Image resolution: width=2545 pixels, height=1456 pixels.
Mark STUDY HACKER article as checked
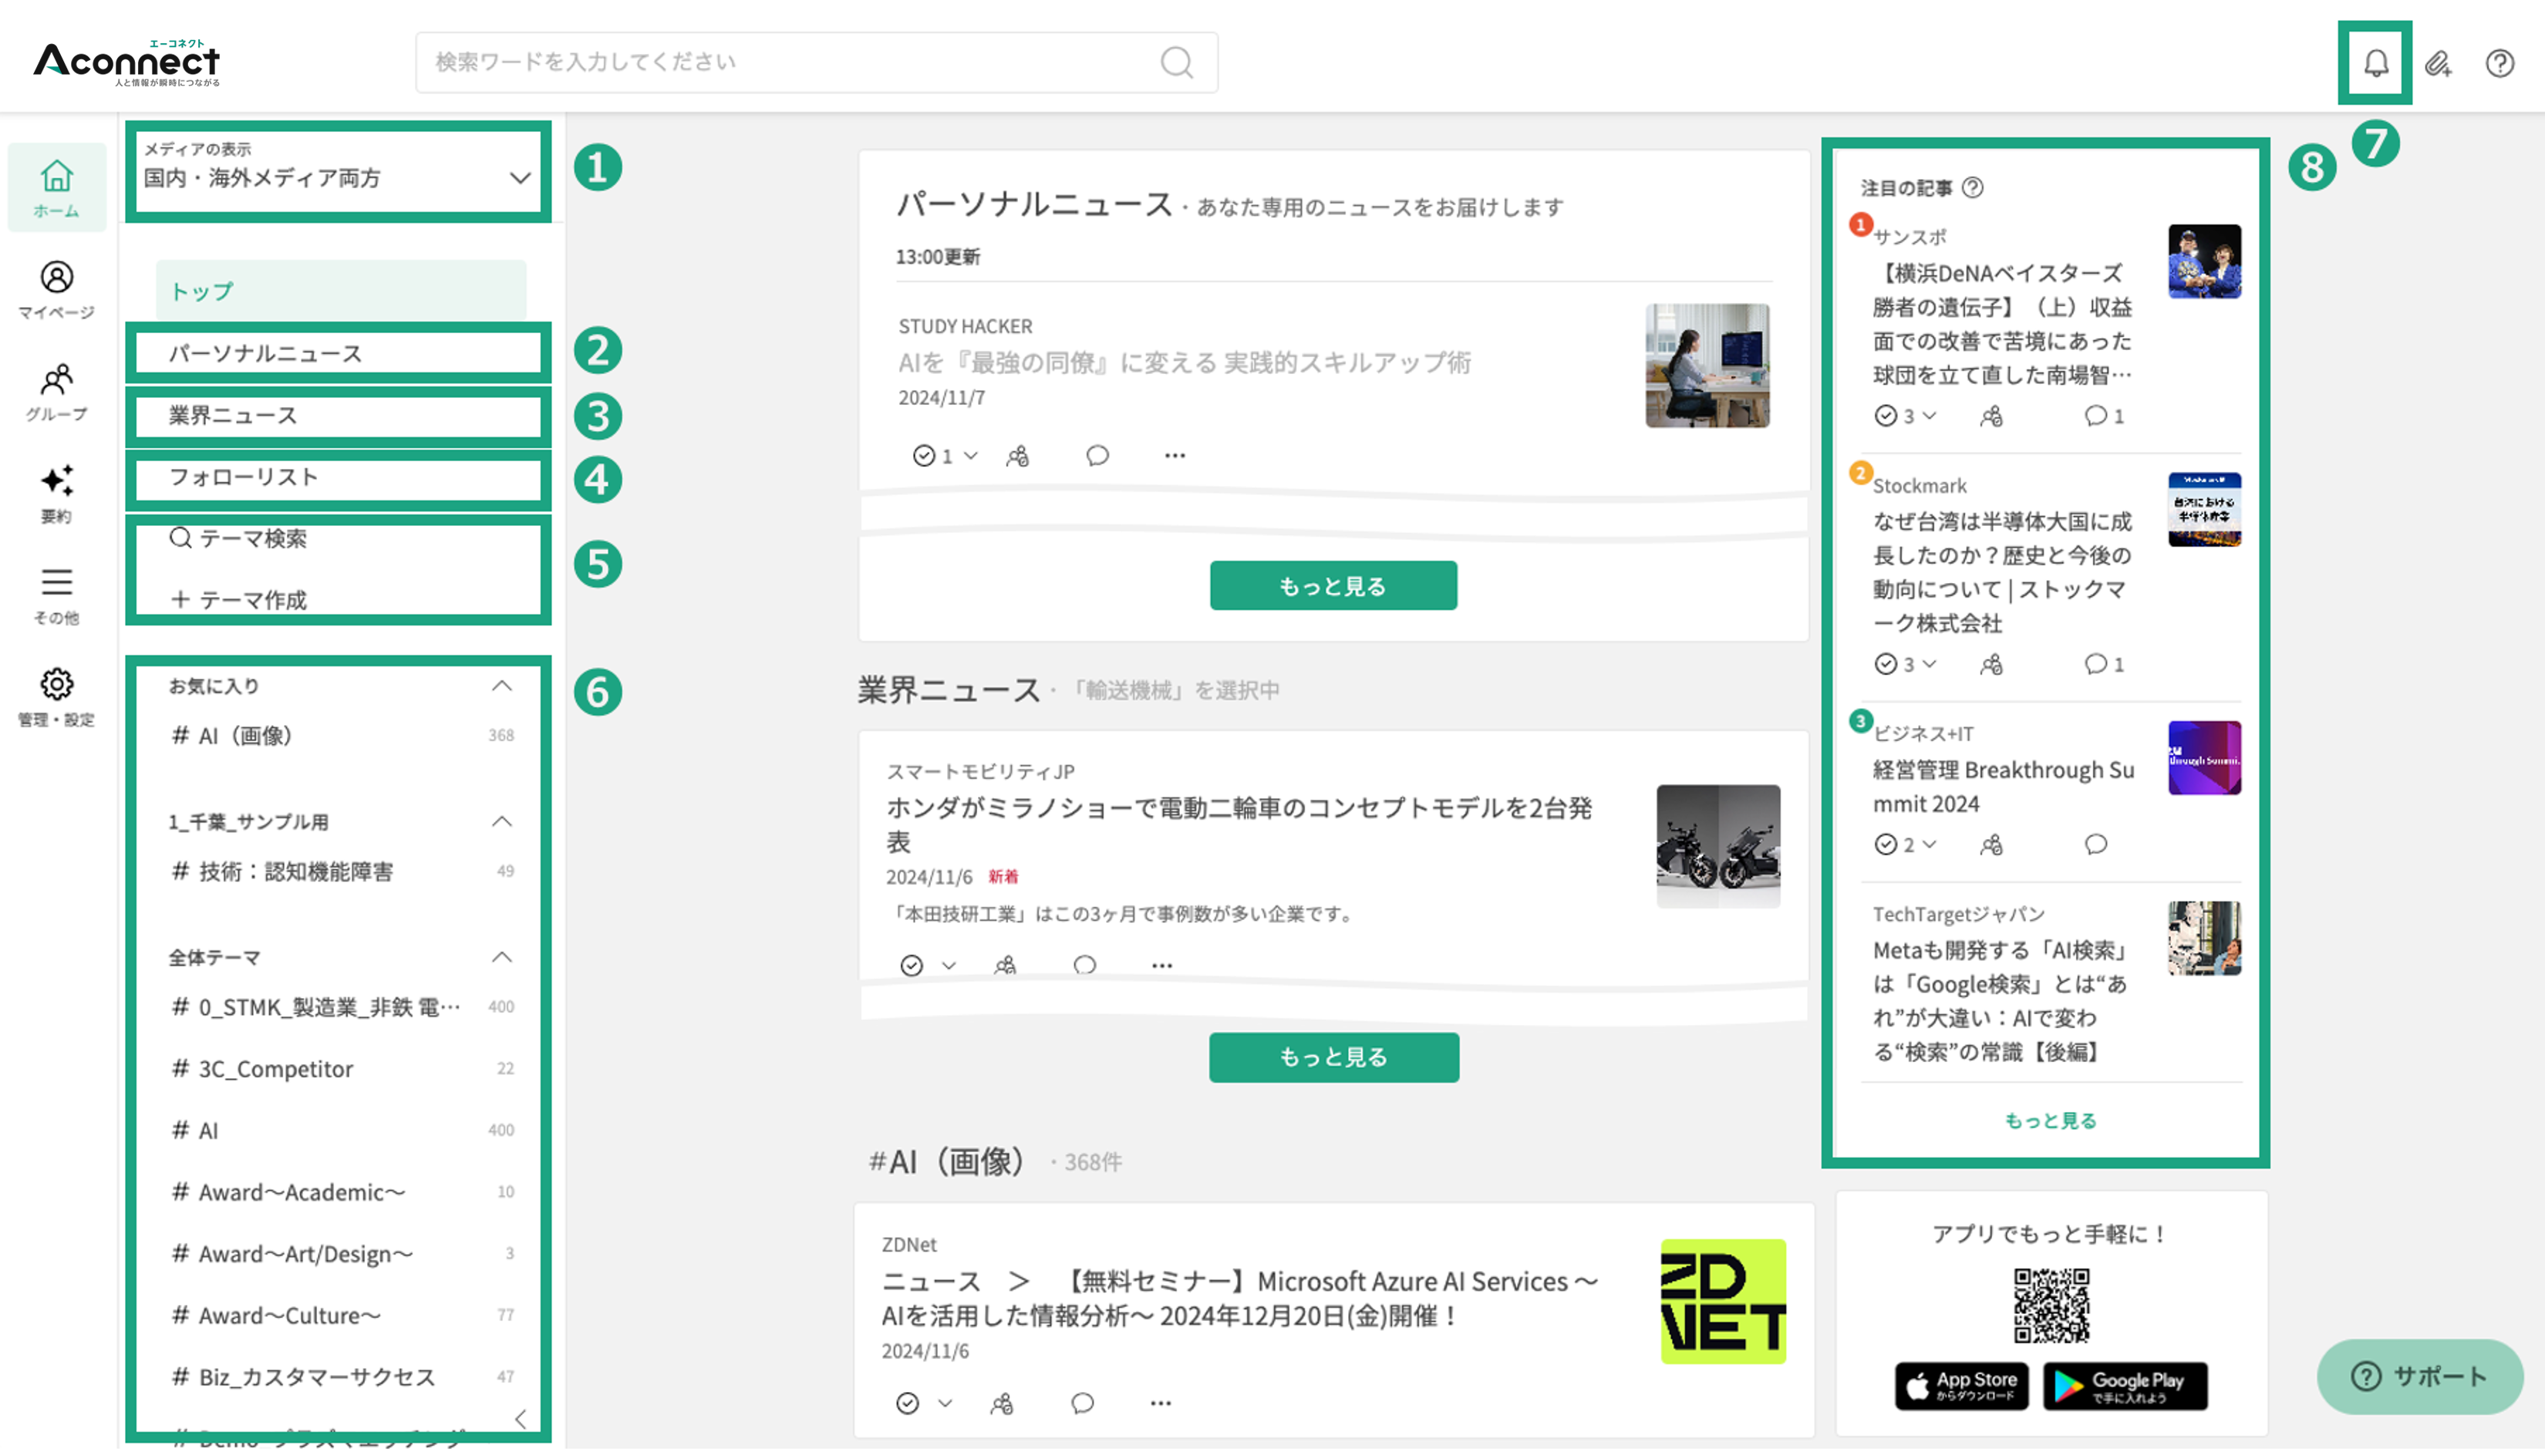click(923, 456)
